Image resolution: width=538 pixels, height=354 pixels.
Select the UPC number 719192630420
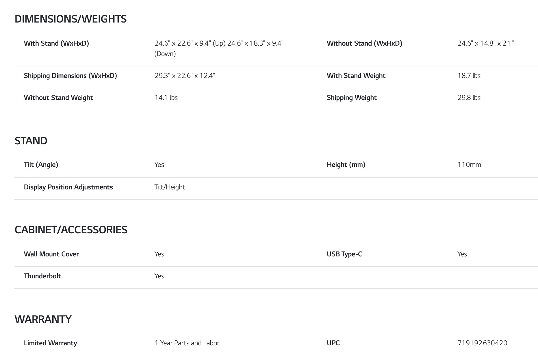[482, 343]
